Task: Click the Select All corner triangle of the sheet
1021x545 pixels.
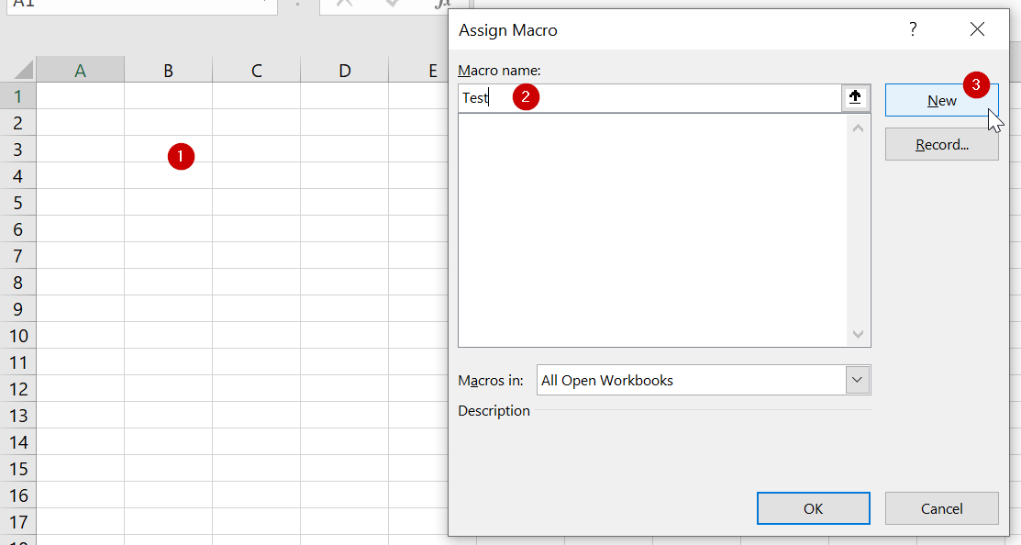Action: pyautogui.click(x=19, y=70)
